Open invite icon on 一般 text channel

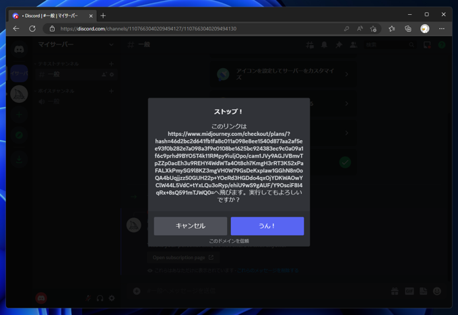tap(104, 75)
